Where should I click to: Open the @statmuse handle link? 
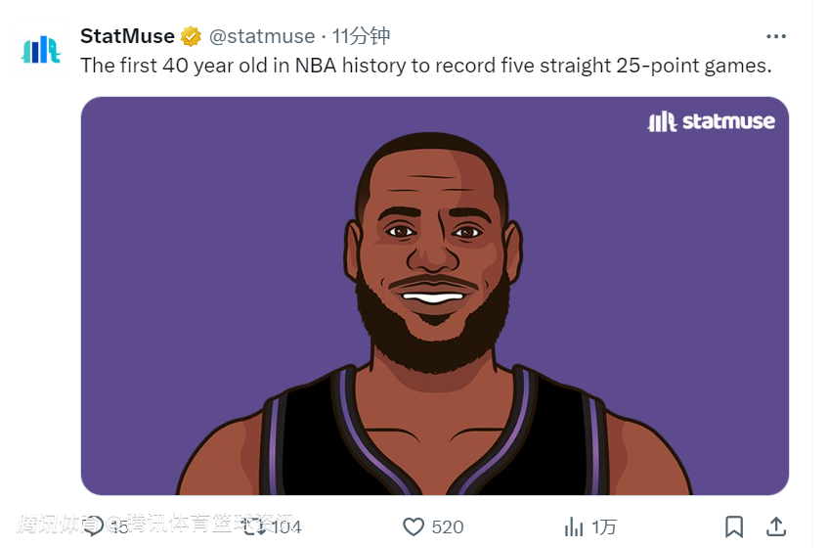(262, 36)
